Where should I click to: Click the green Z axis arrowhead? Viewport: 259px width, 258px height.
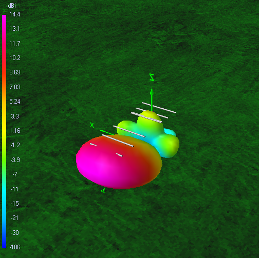click(x=152, y=92)
